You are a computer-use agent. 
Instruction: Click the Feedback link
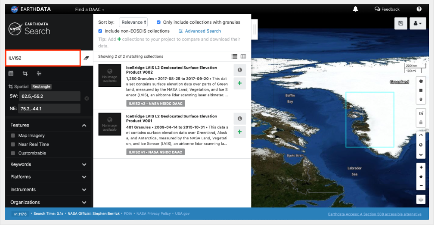pos(387,9)
